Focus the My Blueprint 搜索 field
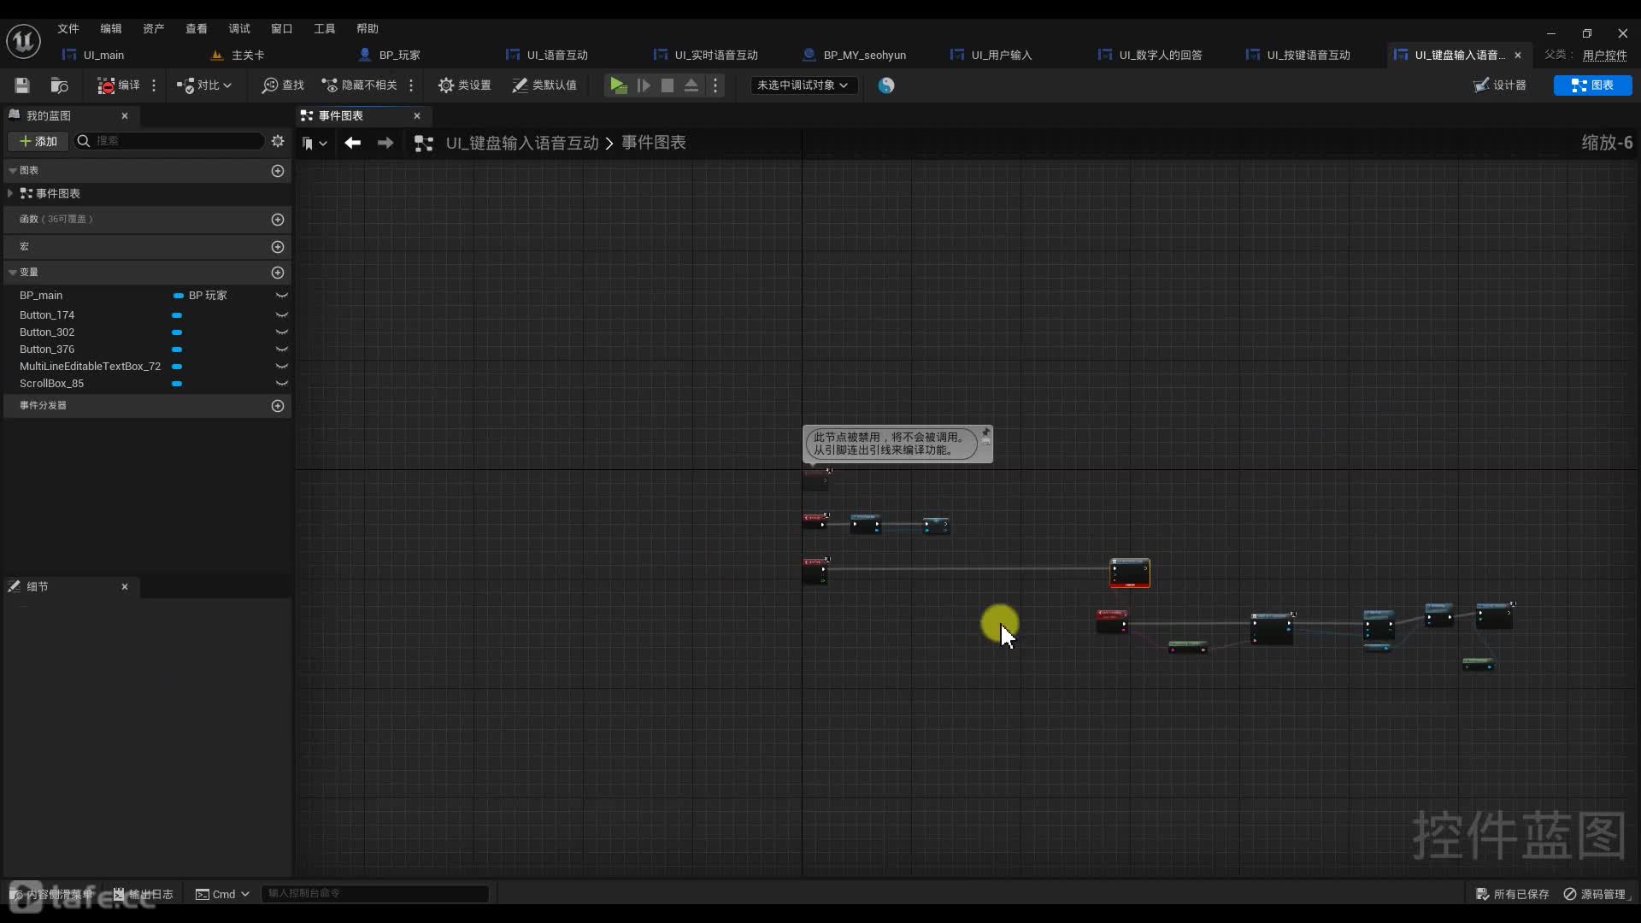The image size is (1641, 923). coord(169,141)
